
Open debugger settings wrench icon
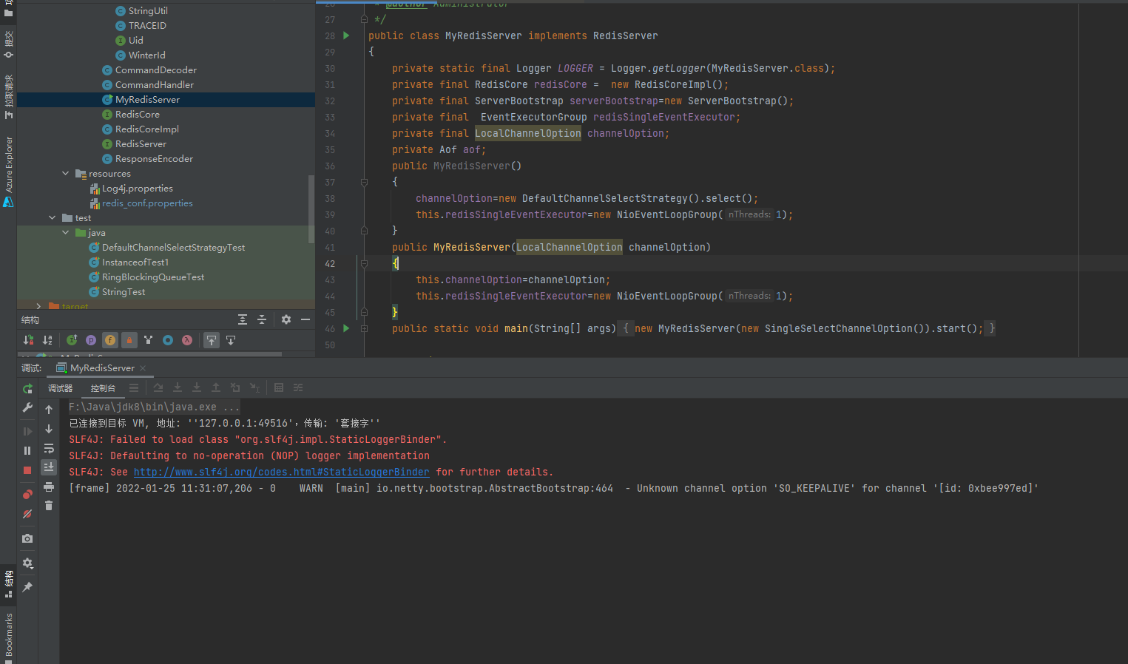tap(27, 407)
